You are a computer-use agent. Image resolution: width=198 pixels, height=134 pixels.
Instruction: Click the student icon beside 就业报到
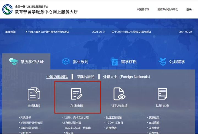pyautogui.click(x=66, y=61)
